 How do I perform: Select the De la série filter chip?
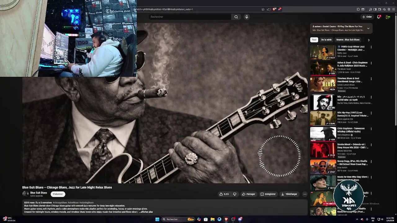click(x=326, y=40)
